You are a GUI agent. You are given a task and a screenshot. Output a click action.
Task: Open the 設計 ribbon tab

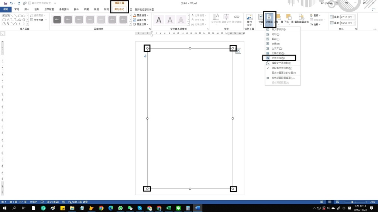coord(37,9)
